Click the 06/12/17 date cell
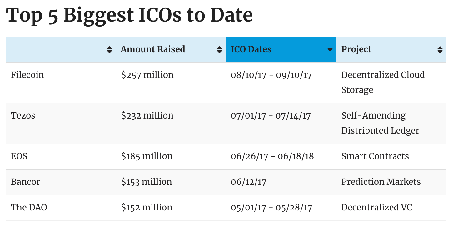 248,182
